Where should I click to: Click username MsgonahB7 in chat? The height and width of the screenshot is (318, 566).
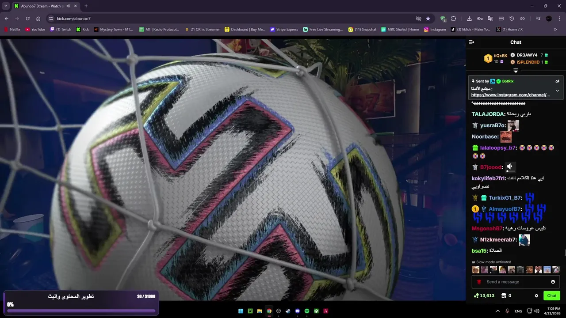[486, 228]
